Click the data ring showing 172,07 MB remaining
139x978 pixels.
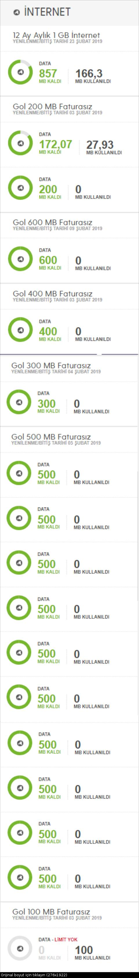pyautogui.click(x=20, y=143)
